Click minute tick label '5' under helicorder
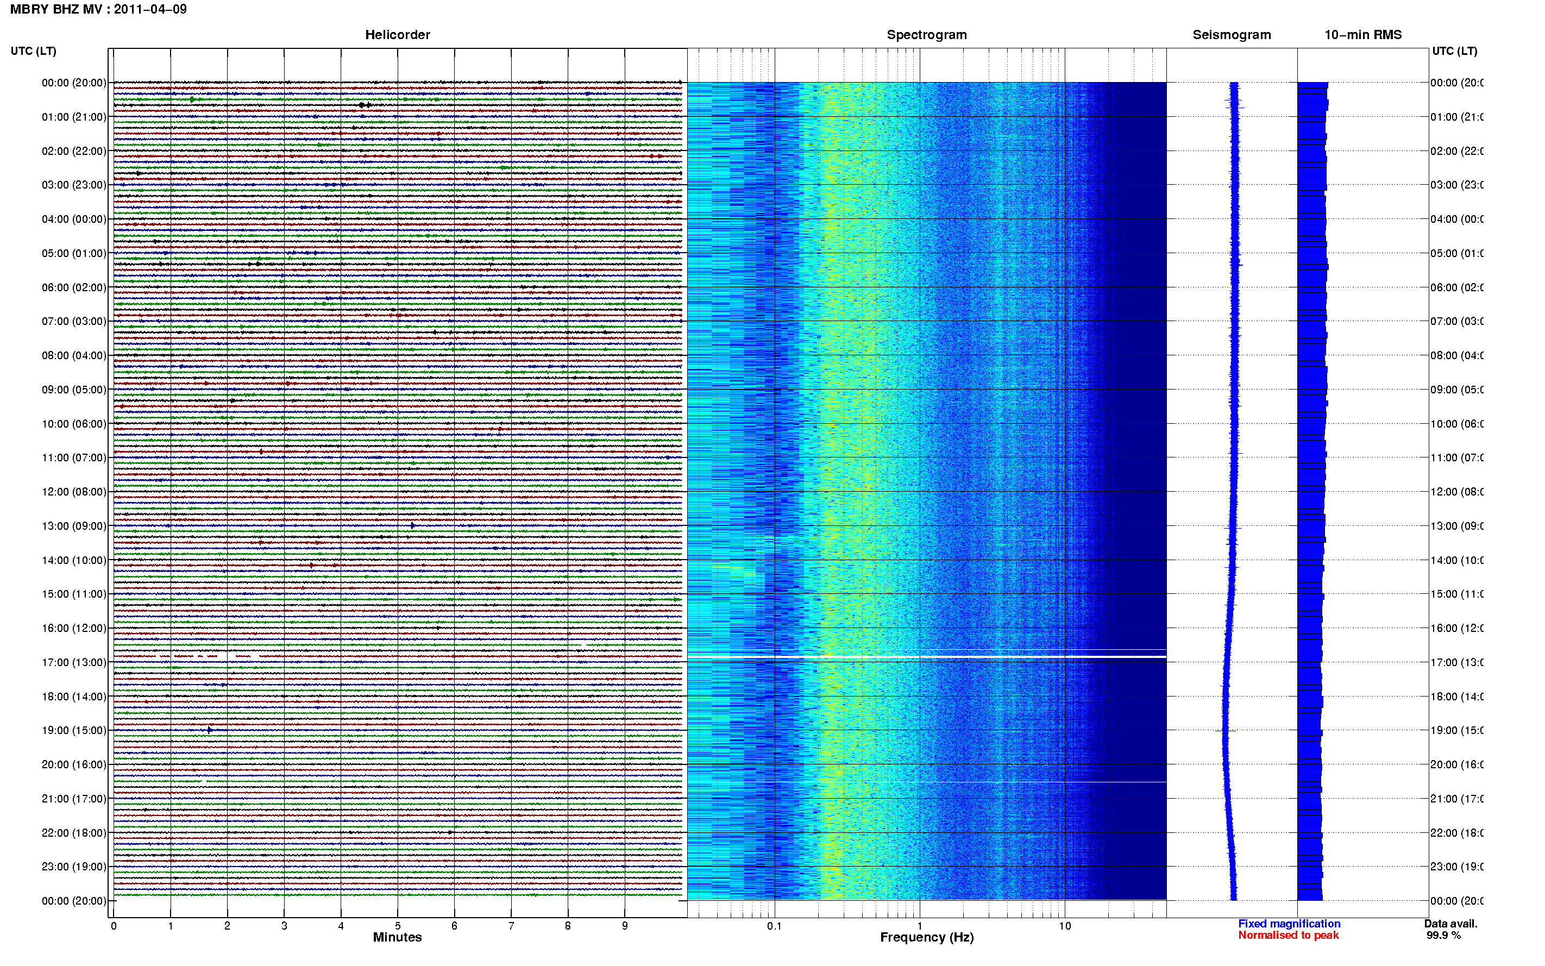The width and height of the screenshot is (1545, 966). click(x=397, y=926)
